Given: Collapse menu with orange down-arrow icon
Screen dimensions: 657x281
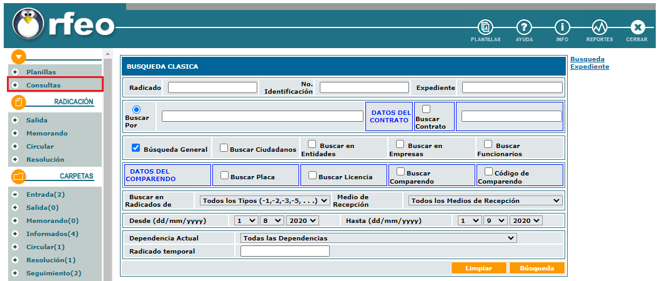Looking at the screenshot, I should coord(19,56).
